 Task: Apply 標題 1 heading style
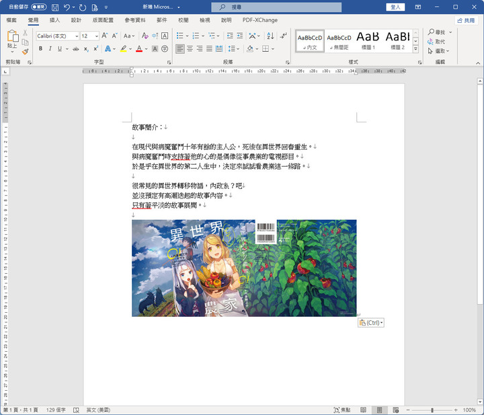[x=368, y=40]
